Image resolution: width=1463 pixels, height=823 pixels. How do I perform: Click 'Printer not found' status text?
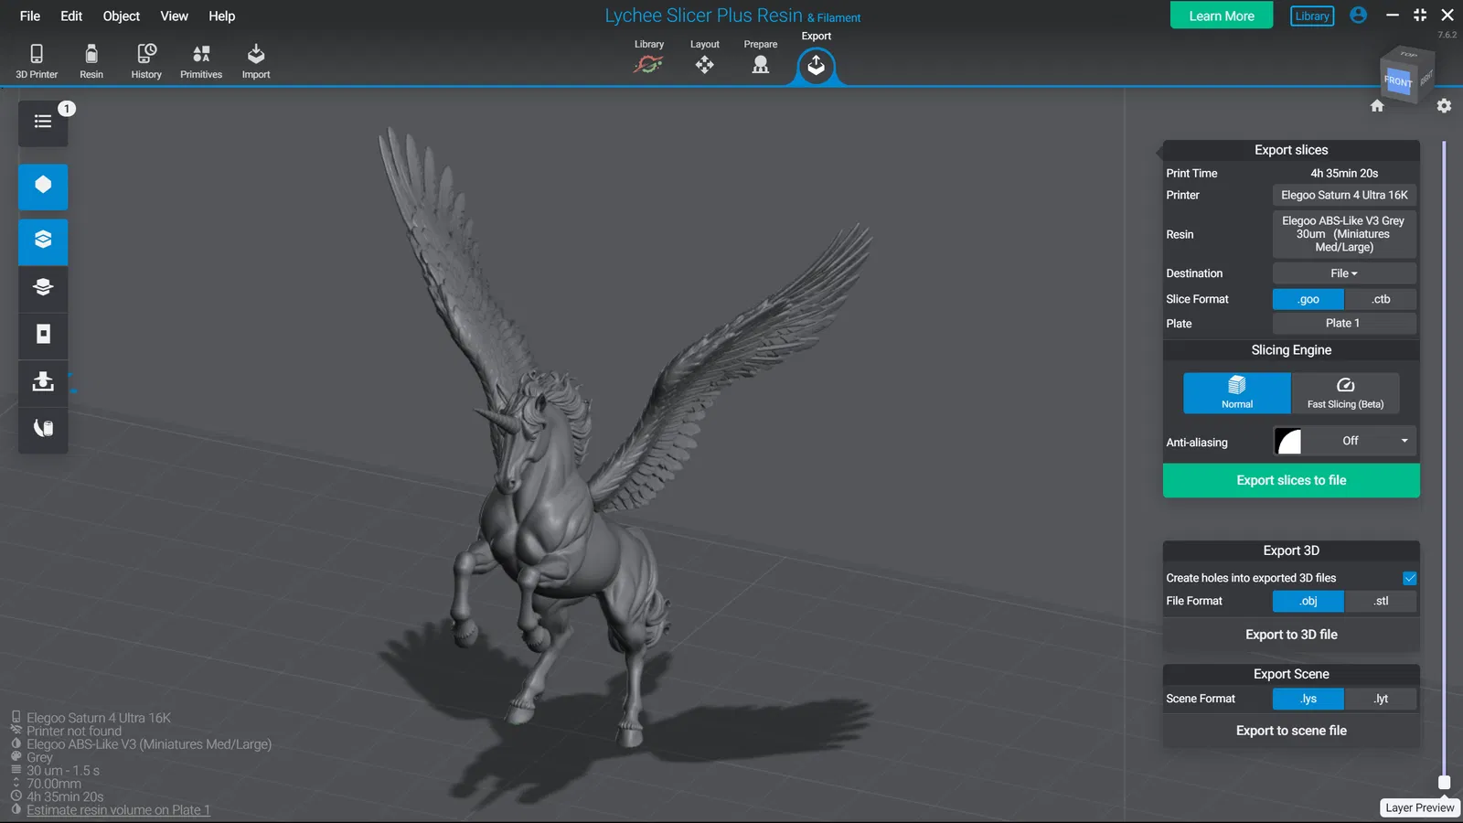(74, 731)
